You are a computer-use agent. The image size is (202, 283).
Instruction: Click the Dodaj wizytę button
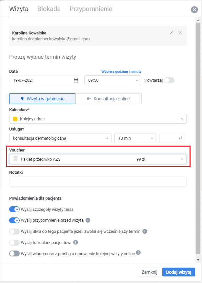tap(179, 272)
